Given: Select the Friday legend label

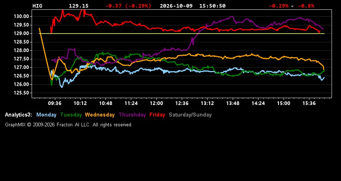Looking at the screenshot, I should [157, 115].
